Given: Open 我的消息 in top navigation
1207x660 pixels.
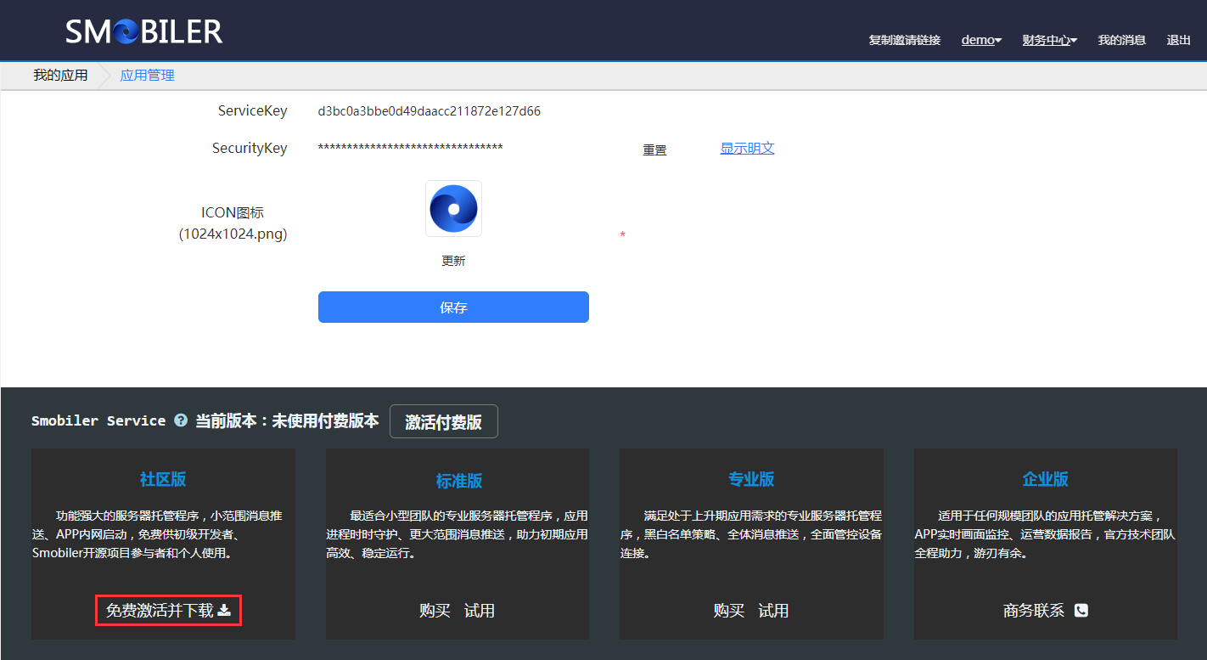Looking at the screenshot, I should click(1121, 40).
